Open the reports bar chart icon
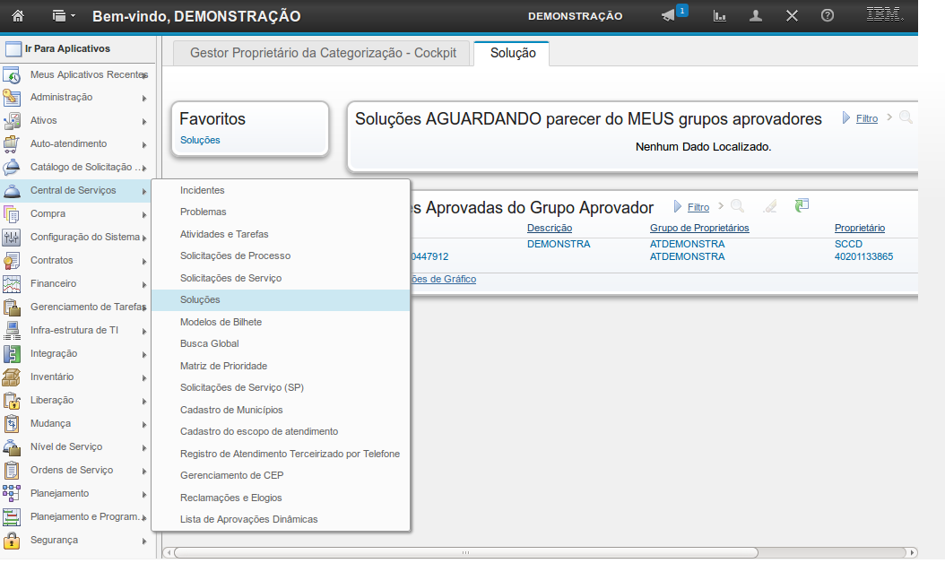The height and width of the screenshot is (563, 945). tap(719, 16)
